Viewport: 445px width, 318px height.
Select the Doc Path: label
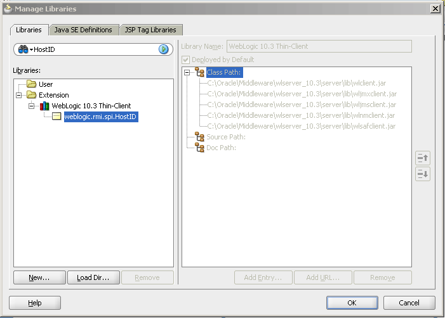(221, 148)
